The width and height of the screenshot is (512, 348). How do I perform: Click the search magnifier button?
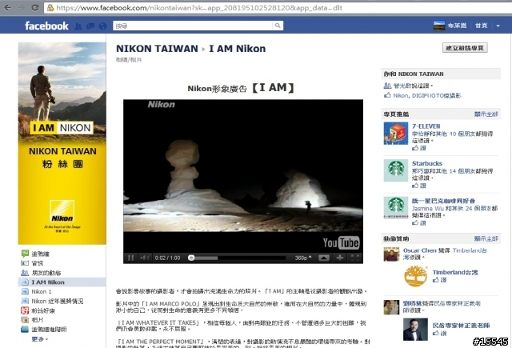click(278, 26)
